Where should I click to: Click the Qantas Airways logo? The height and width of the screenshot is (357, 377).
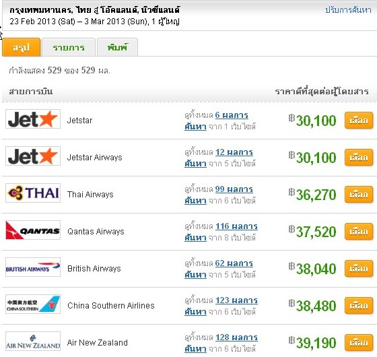(33, 230)
